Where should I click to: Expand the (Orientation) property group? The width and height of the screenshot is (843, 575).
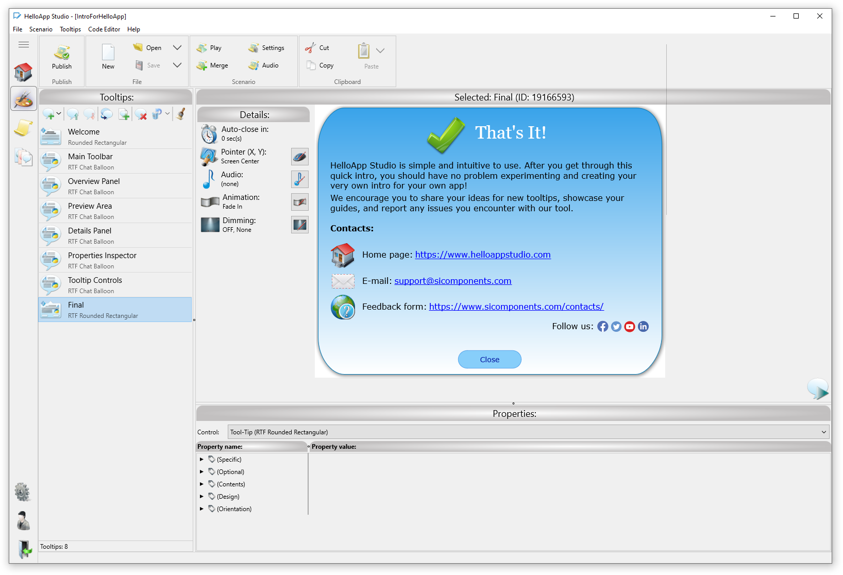coord(201,509)
